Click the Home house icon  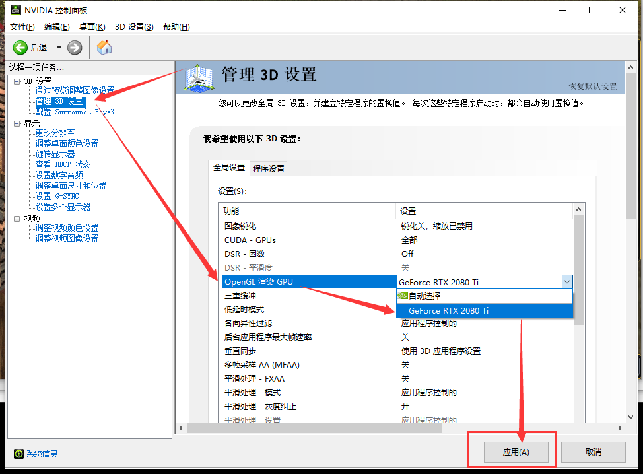[x=104, y=47]
